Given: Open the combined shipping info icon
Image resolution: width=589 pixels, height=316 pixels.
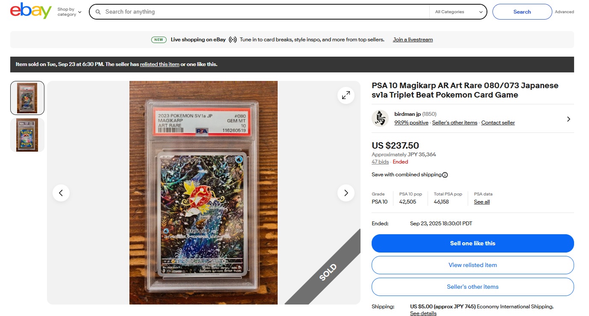Looking at the screenshot, I should 445,175.
